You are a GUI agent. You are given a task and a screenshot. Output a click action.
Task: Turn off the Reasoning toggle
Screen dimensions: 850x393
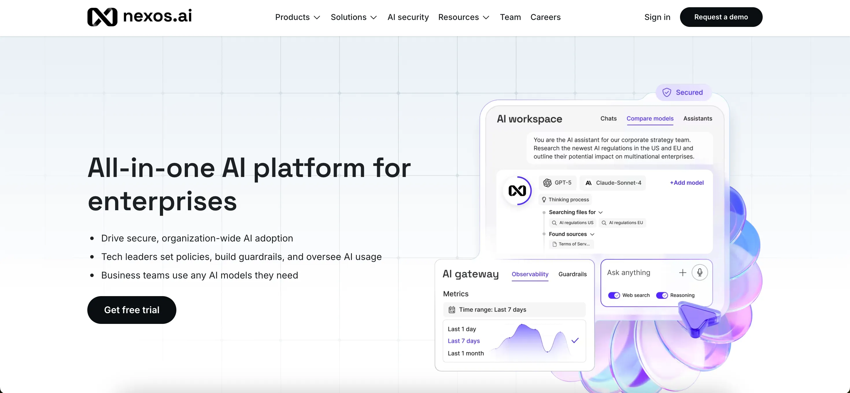[661, 295]
